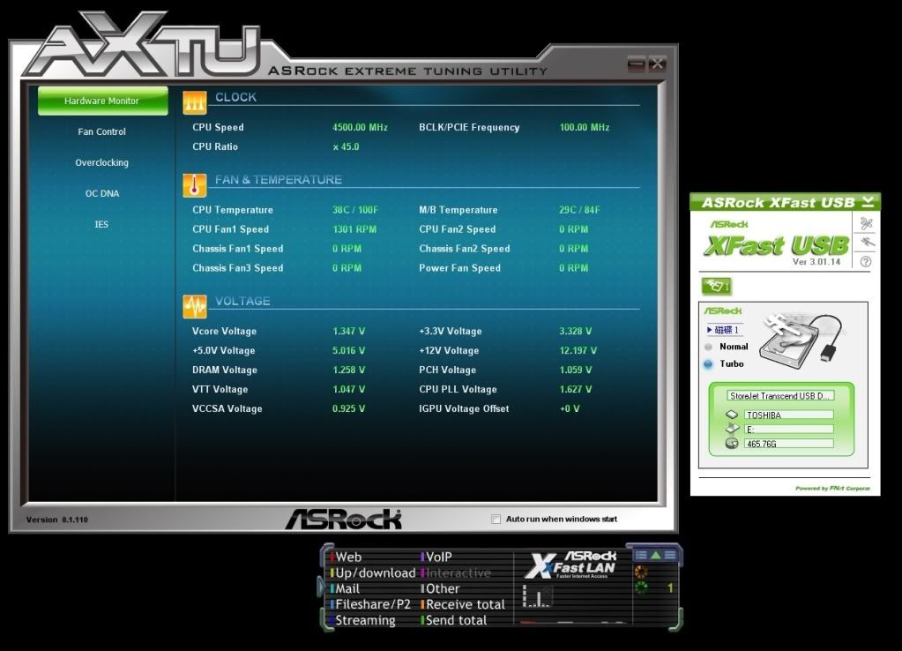Image resolution: width=902 pixels, height=651 pixels.
Task: Click the +12V Voltage value 12.197 V
Action: pyautogui.click(x=578, y=350)
